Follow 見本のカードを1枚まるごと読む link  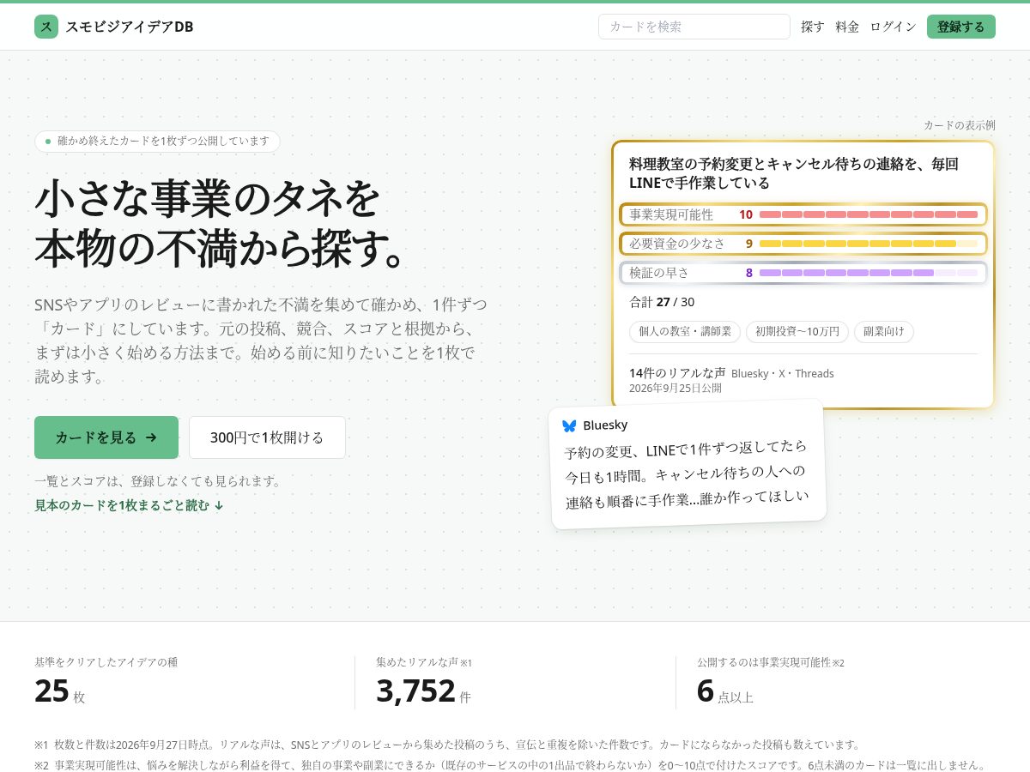pos(129,505)
